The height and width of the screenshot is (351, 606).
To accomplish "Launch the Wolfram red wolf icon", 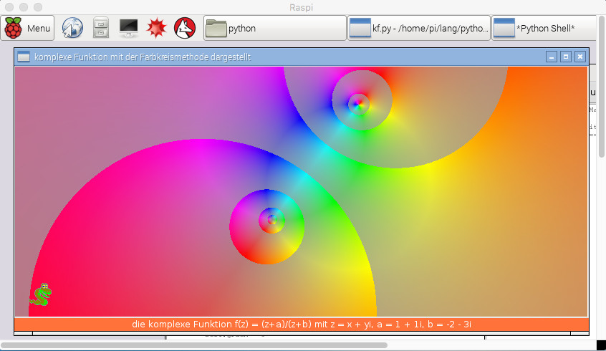I will tap(185, 29).
